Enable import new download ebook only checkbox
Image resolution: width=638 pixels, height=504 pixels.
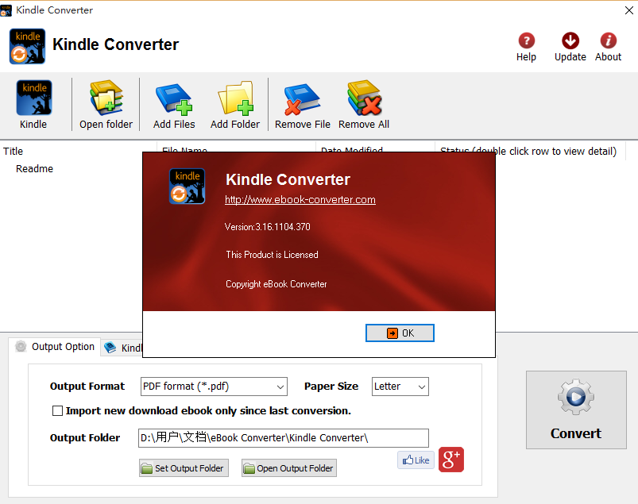57,411
